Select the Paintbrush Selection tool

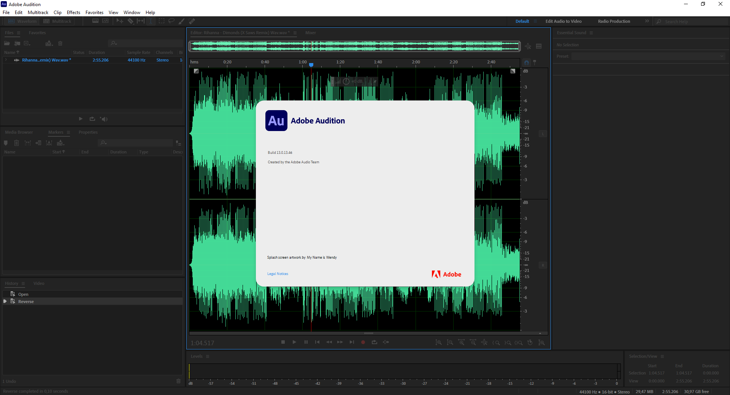(x=182, y=21)
